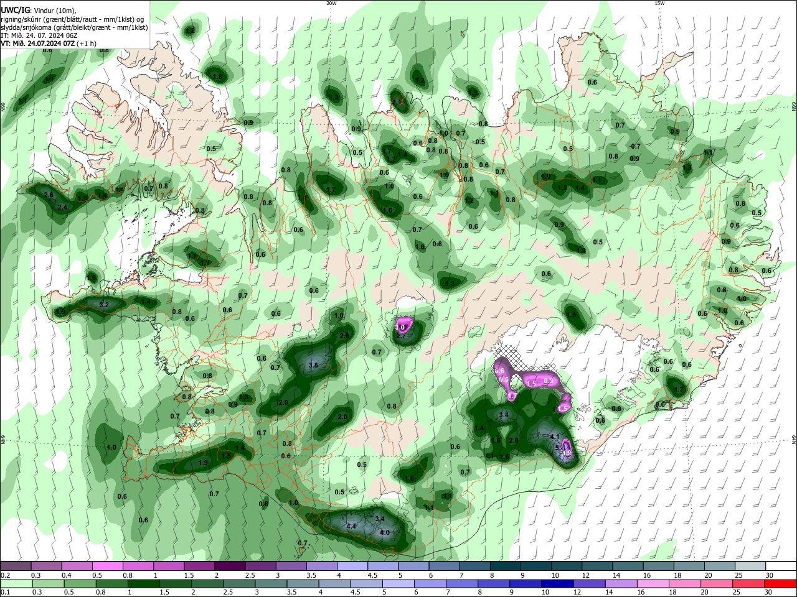Click the '5.1' precipitation value on the map
This screenshot has width=797, height=597.
pos(560,447)
